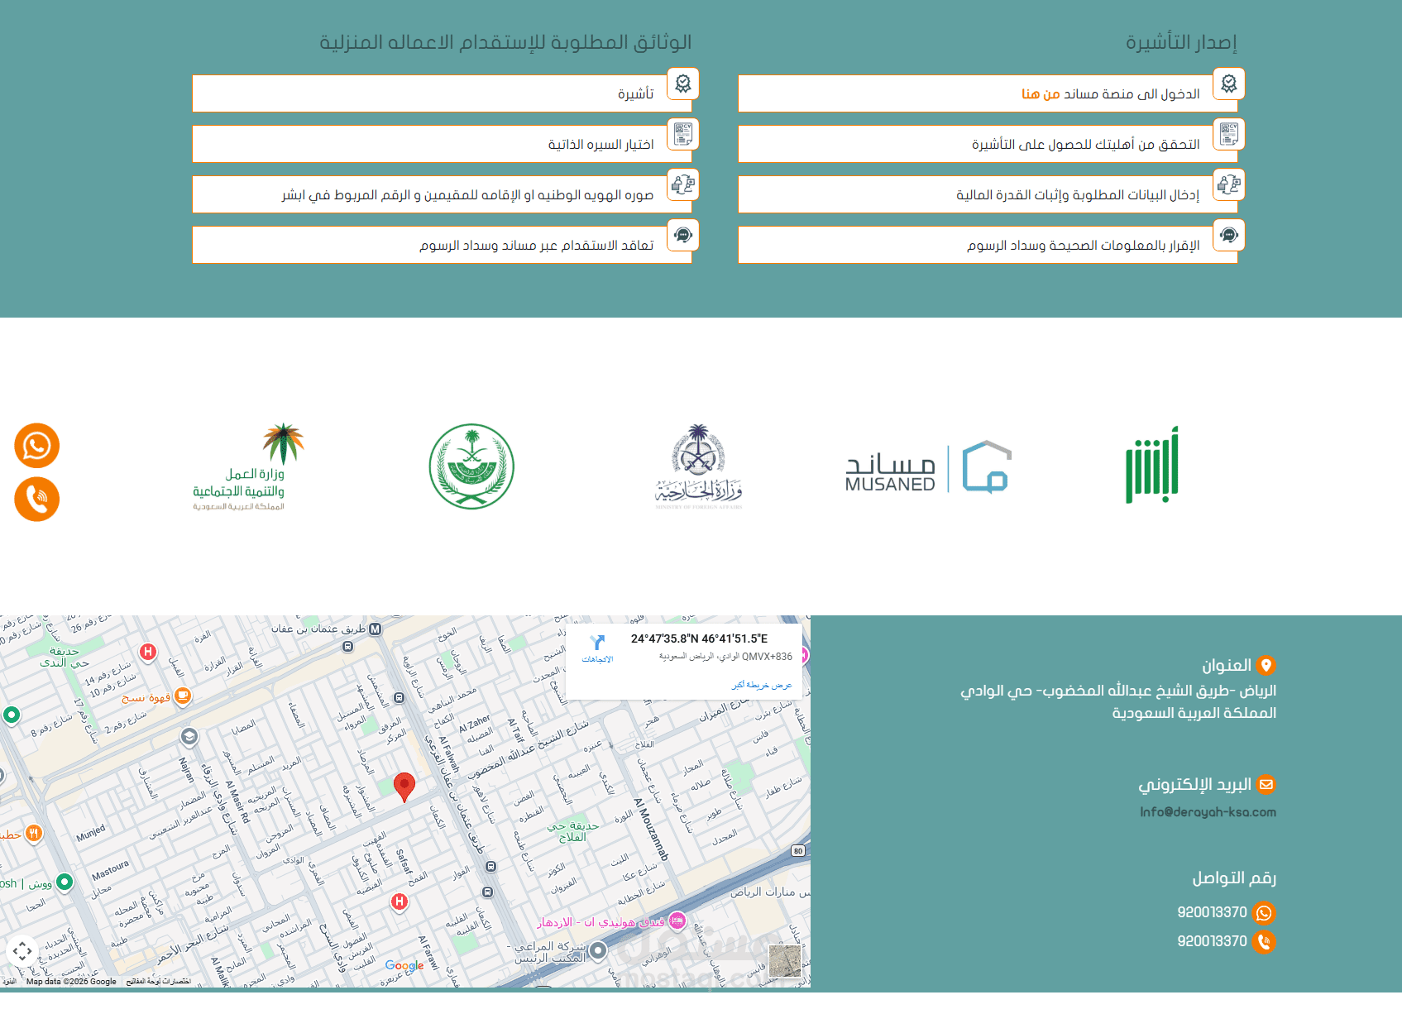
Task: Click the headset icon on the Musaned contract row
Action: (683, 235)
